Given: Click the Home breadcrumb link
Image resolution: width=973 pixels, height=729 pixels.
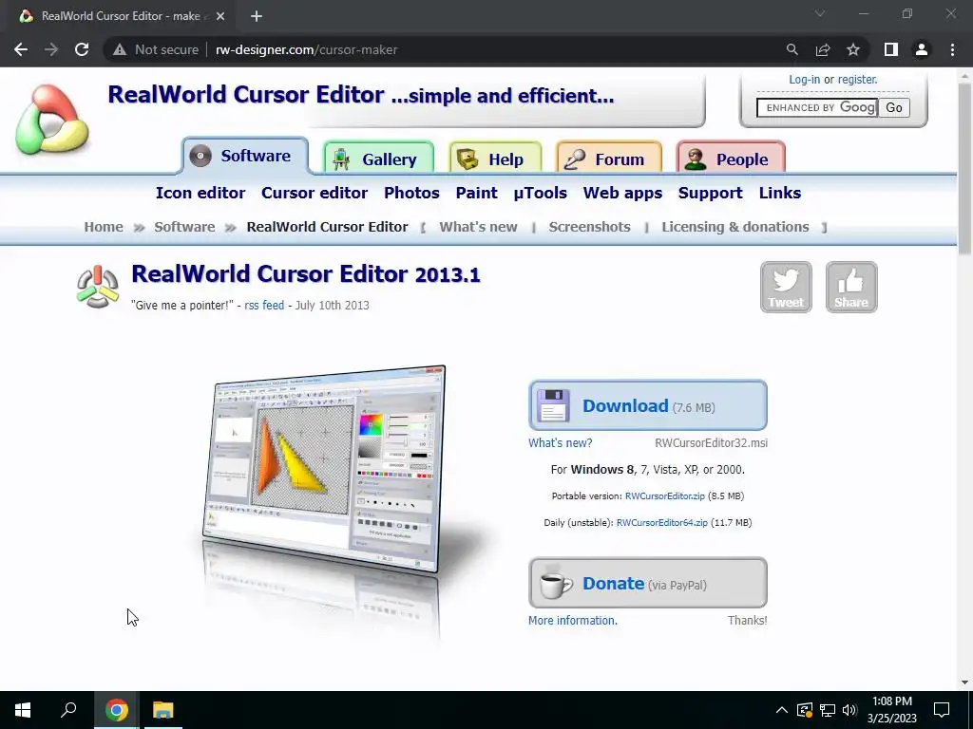Looking at the screenshot, I should click(104, 227).
